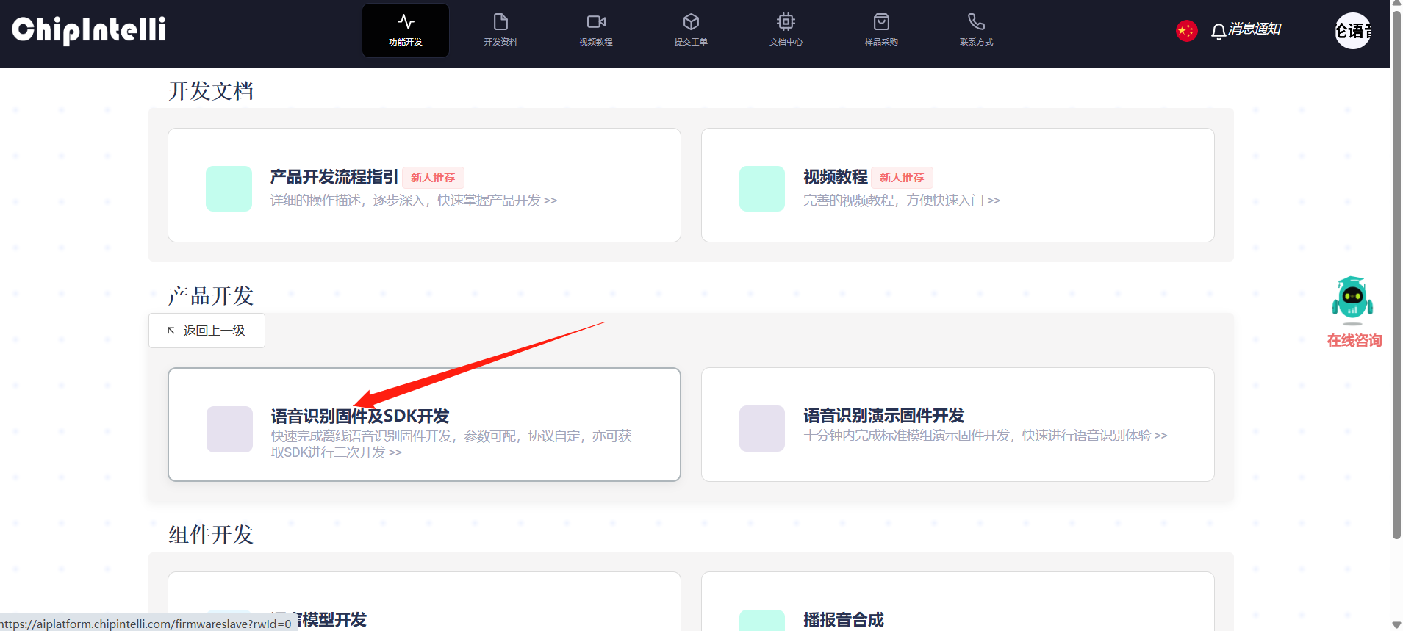The height and width of the screenshot is (631, 1403).
Task: Click the 组件开发 section heading
Action: 211,535
